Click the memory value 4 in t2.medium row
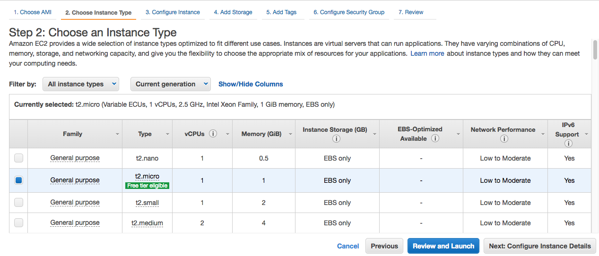Screen dimensions: 599x256 click(x=264, y=223)
